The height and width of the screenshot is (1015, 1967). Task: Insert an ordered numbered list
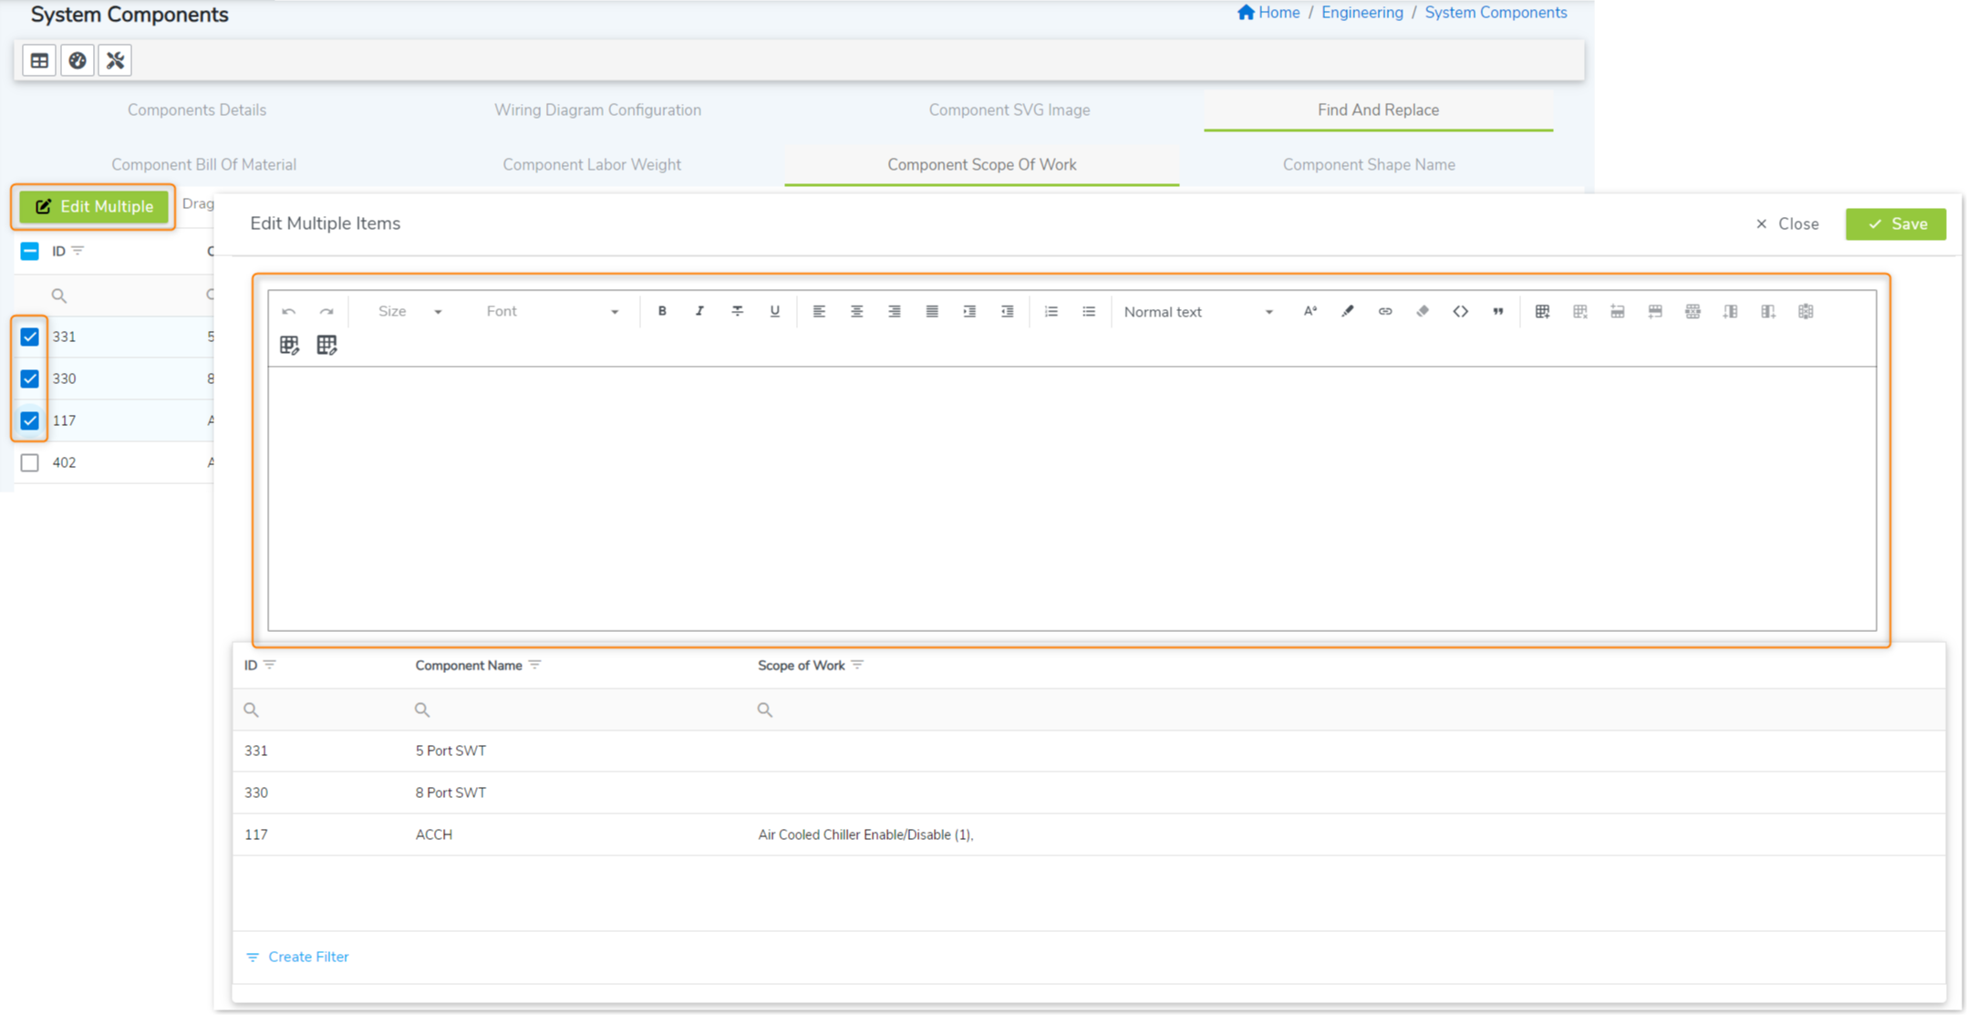point(1051,311)
